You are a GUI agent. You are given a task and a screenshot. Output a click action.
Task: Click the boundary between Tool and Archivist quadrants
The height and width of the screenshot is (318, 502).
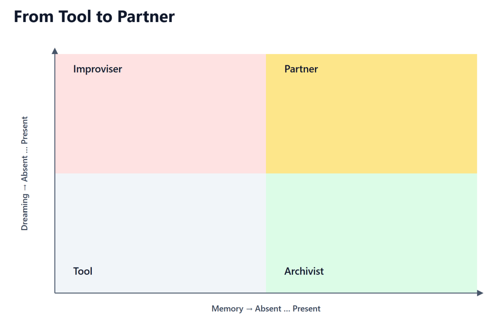click(x=265, y=233)
